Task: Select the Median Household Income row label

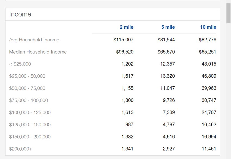Action: click(x=38, y=52)
